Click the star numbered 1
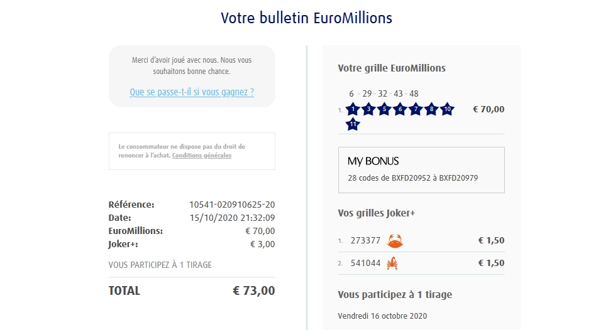 click(x=353, y=109)
